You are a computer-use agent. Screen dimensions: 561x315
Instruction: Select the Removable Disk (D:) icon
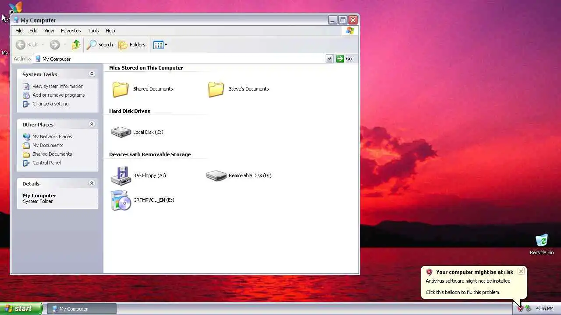216,175
